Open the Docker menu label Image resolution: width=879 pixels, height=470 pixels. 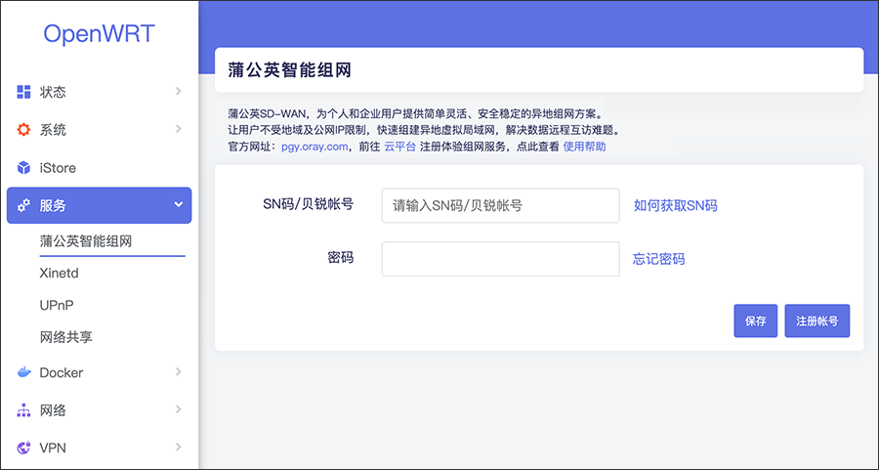point(62,372)
